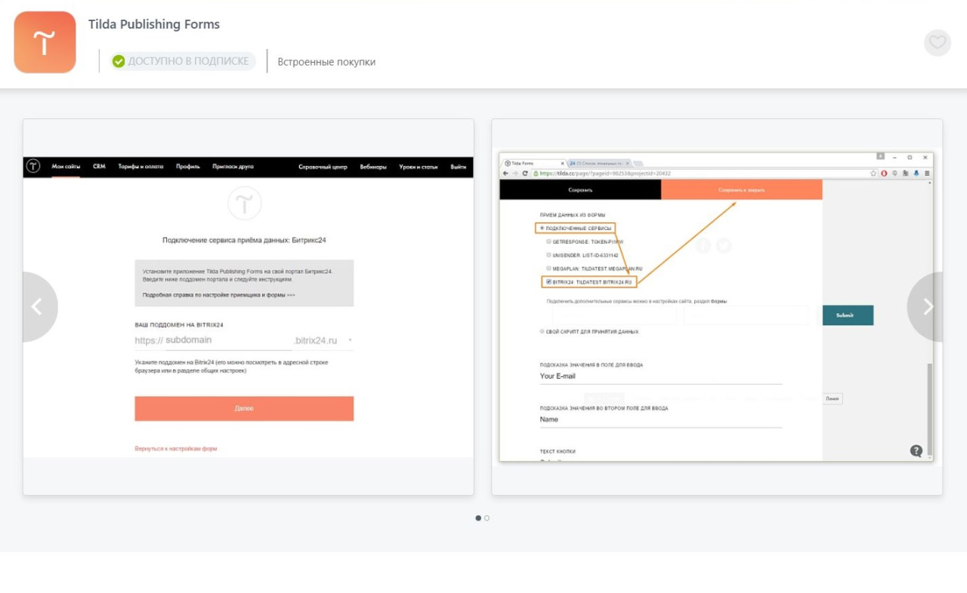Click the 'Доступно в подписке' badge
This screenshot has height=593, width=967.
tap(181, 61)
